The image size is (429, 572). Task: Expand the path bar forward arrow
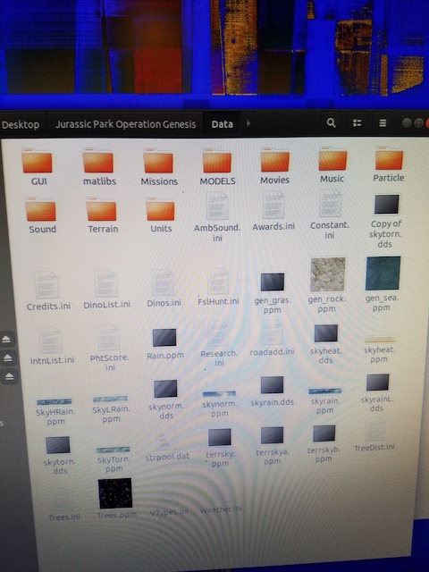click(248, 123)
